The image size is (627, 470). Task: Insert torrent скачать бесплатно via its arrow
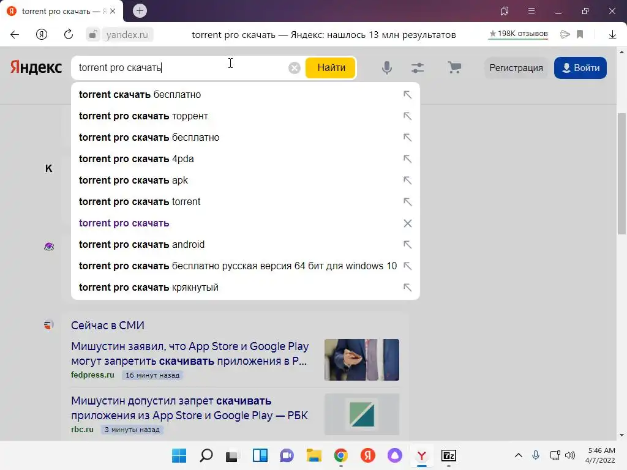tap(407, 95)
